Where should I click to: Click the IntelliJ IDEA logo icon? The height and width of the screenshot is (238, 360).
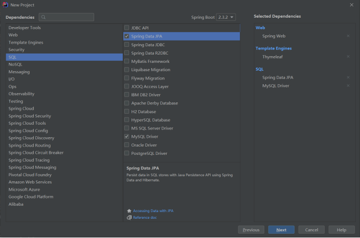pyautogui.click(x=5, y=5)
